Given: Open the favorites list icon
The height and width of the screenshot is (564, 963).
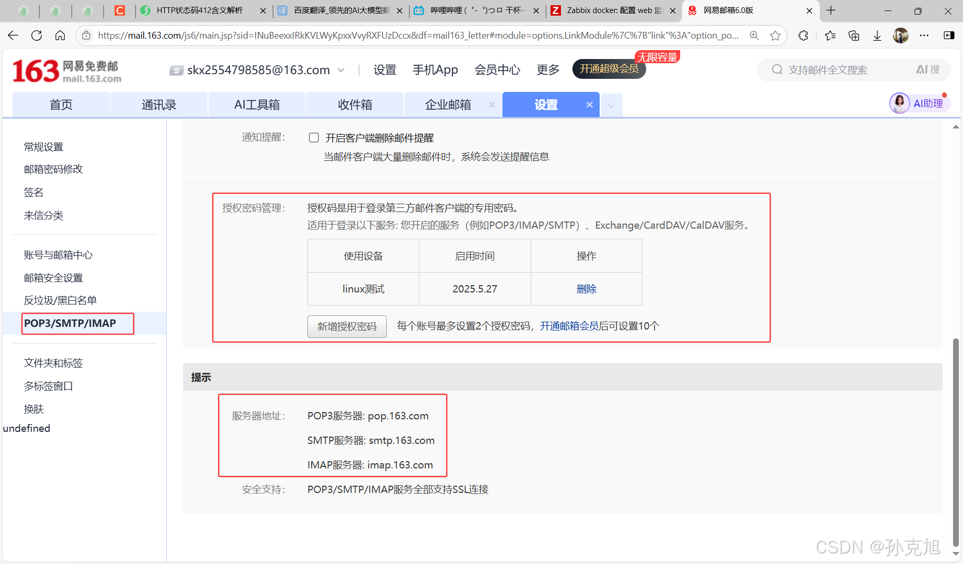Looking at the screenshot, I should [x=830, y=36].
